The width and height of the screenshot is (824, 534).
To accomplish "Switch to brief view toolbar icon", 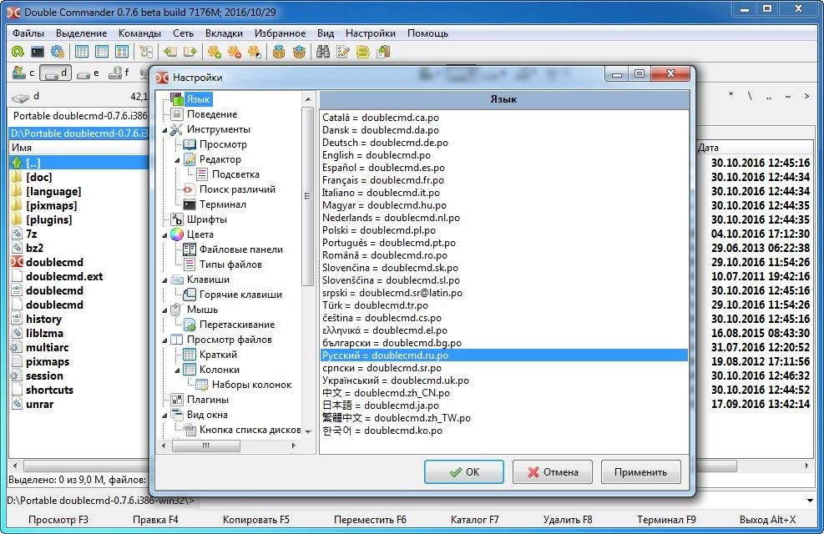I will coord(82,52).
